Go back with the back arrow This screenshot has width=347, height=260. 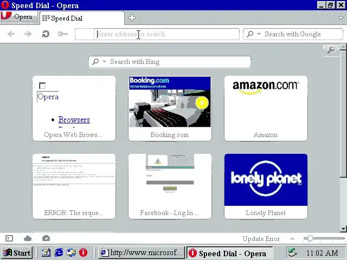coord(11,34)
